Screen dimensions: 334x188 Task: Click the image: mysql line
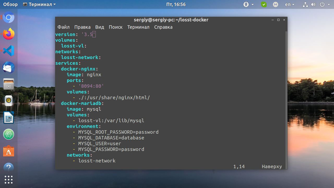[x=84, y=109]
